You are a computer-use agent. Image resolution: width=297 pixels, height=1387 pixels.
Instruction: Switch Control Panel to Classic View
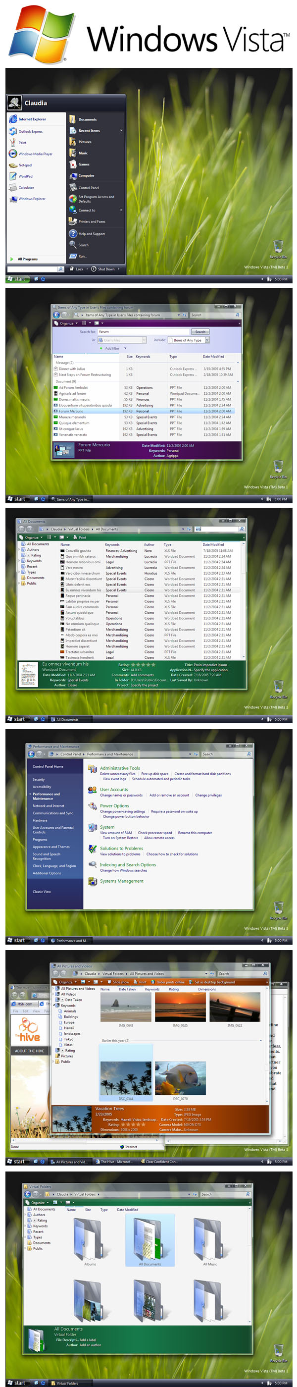[42, 891]
